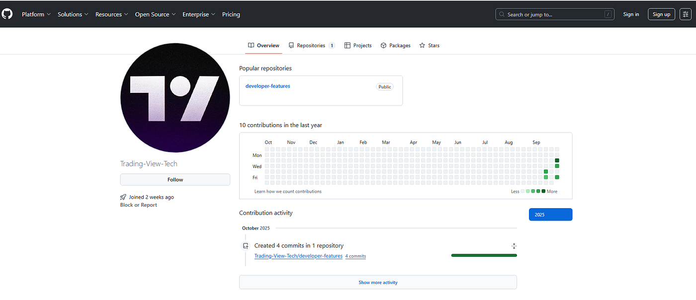
Task: Switch to the Packages tab
Action: click(x=395, y=45)
